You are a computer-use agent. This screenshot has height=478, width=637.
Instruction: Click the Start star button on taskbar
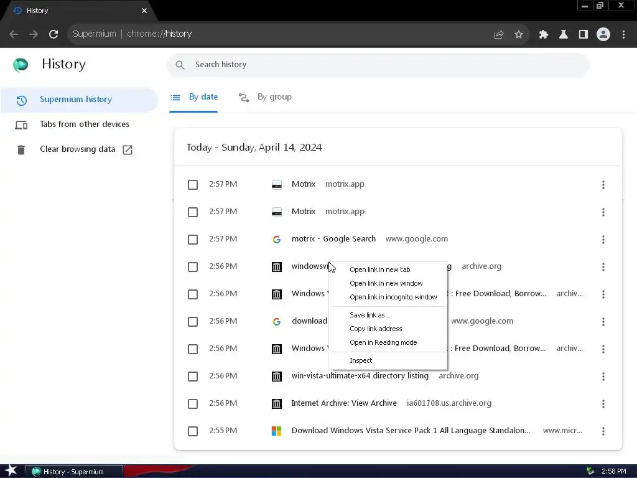click(x=11, y=471)
